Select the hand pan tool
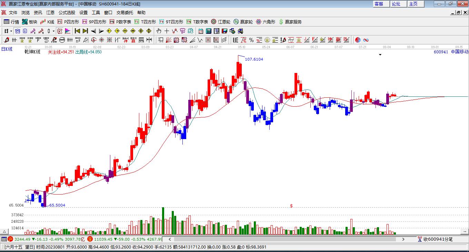The image size is (469, 252). tap(159, 31)
